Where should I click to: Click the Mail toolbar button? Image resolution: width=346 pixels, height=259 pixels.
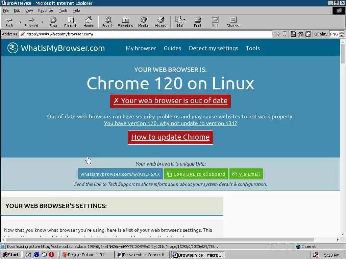[179, 22]
